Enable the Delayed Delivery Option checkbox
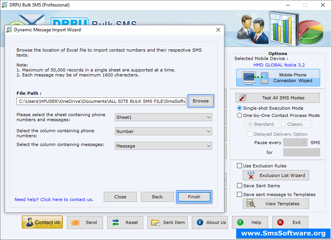Image resolution: width=332 pixels, height=240 pixels. tap(250, 134)
